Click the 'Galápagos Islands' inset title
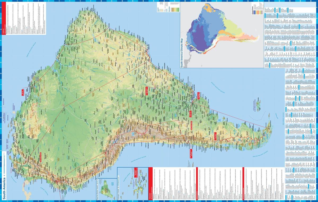The height and width of the screenshot is (202, 318). 118,194
